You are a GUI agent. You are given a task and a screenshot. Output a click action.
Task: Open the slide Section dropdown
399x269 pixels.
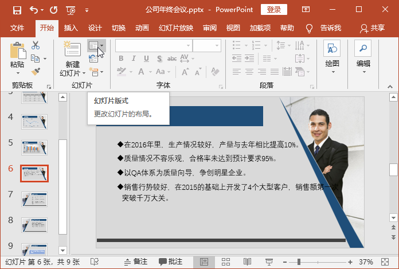[96, 72]
